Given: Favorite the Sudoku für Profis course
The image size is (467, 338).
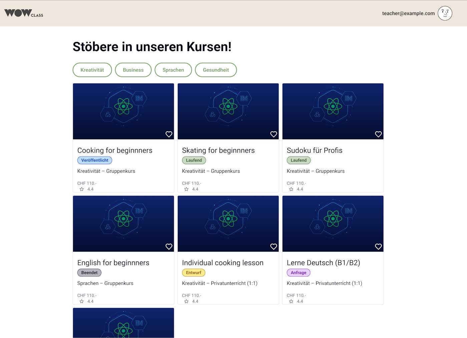Looking at the screenshot, I should tap(378, 134).
